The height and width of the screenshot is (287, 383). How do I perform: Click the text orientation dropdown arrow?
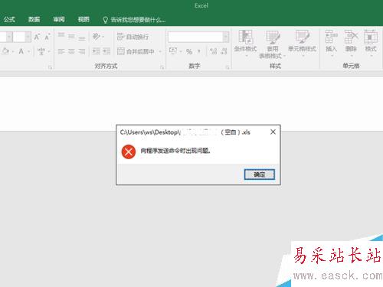pos(103,38)
